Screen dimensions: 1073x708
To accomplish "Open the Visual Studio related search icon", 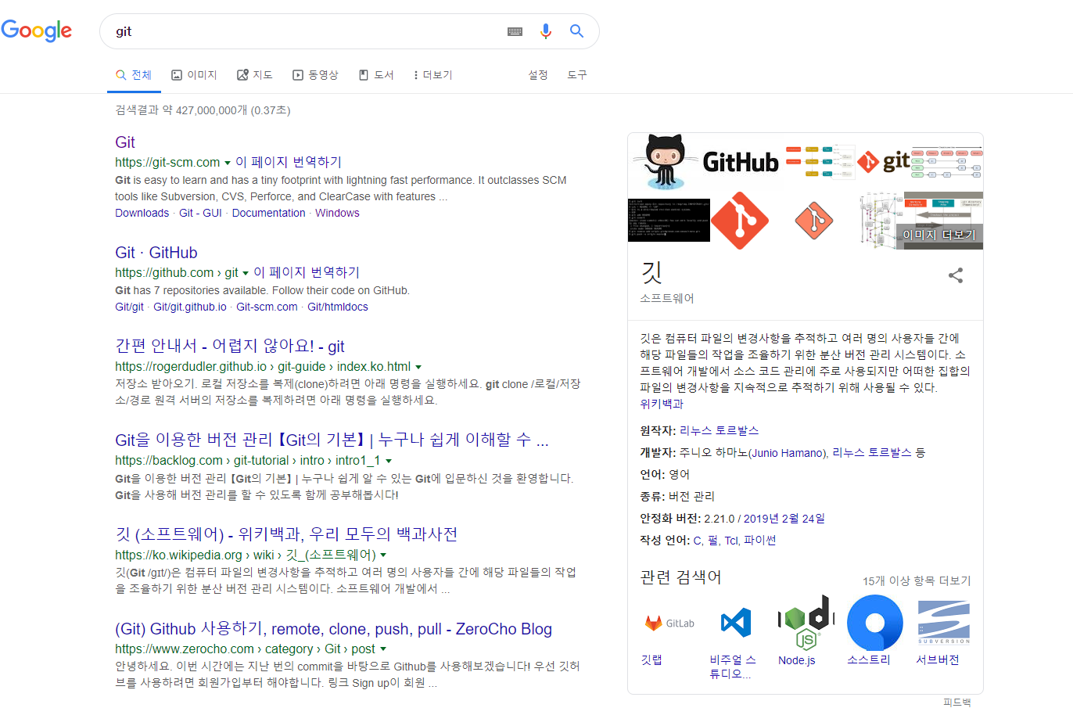I will pos(736,623).
